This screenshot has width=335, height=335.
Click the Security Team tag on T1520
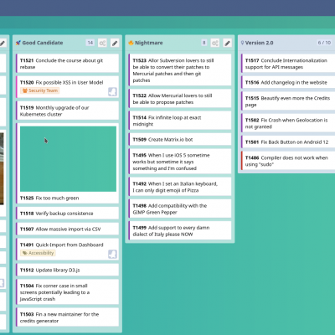[40, 90]
